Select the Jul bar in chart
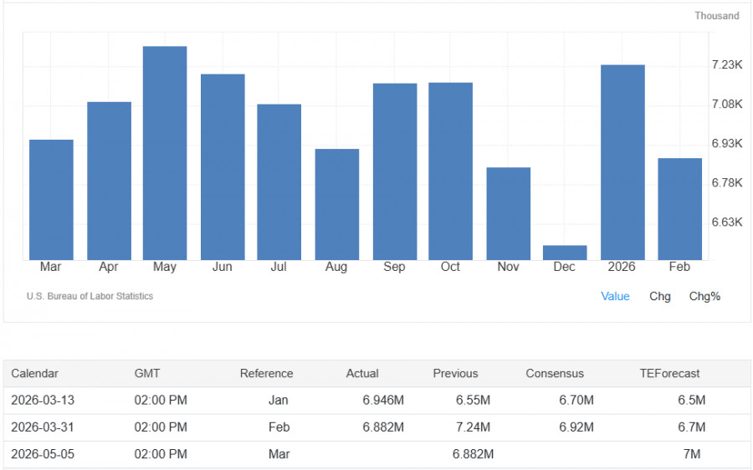Screen dimensions: 753x470 (x=279, y=182)
